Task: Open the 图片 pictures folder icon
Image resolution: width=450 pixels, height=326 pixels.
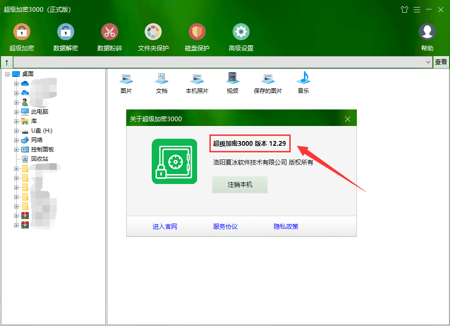Action: coord(126,83)
